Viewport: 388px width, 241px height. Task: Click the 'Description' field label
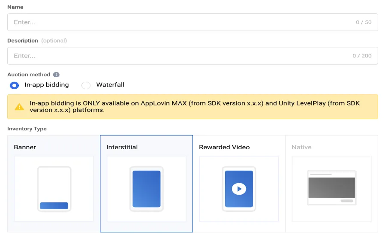[x=23, y=41]
